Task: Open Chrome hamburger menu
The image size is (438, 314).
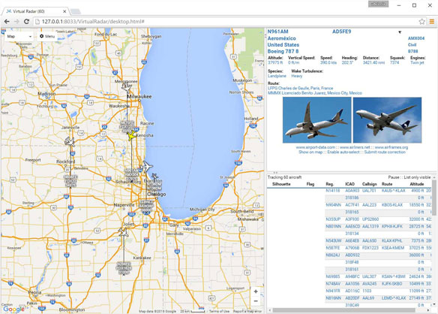Action: pyautogui.click(x=432, y=22)
